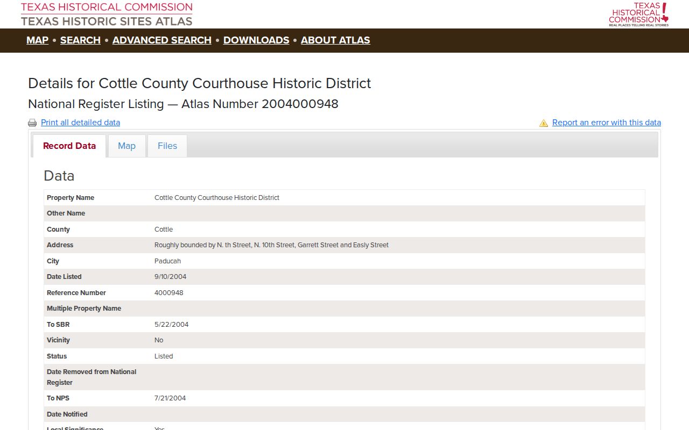The height and width of the screenshot is (430, 689).
Task: Click the To SBR value 5/22/2004
Action: [172, 325]
